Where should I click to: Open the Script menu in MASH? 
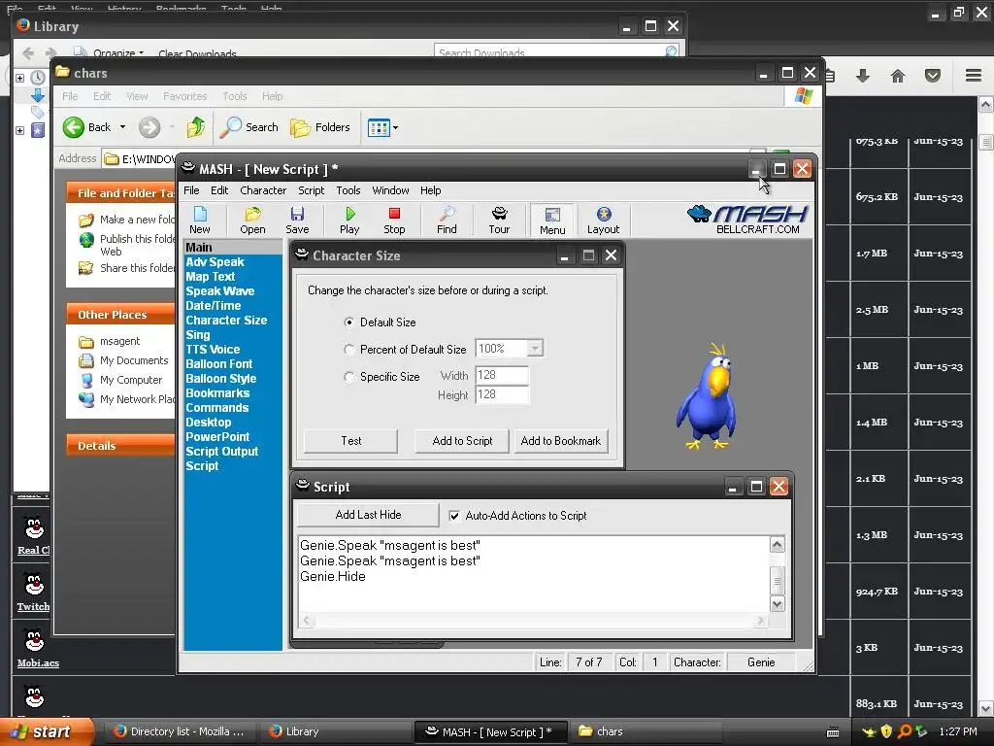312,190
